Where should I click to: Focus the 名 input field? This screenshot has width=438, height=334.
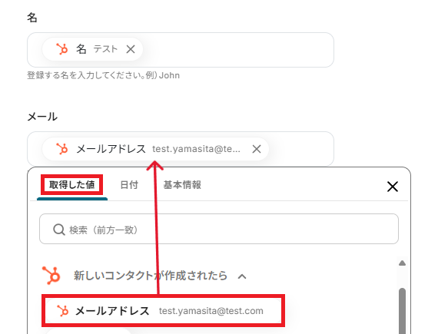point(181,50)
